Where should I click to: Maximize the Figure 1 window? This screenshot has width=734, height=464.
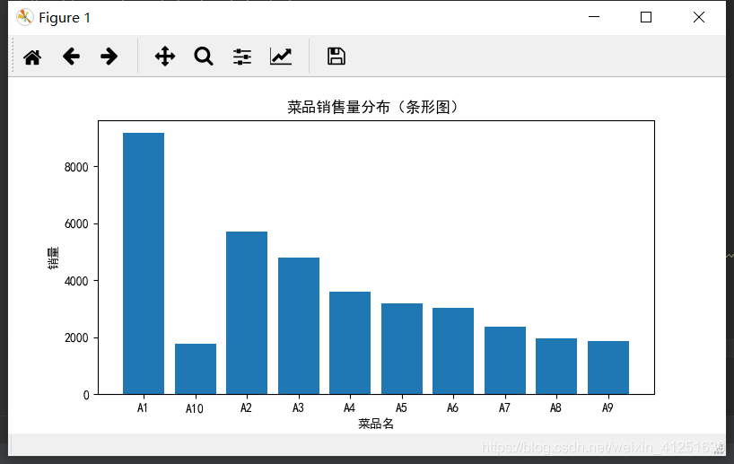point(646,17)
